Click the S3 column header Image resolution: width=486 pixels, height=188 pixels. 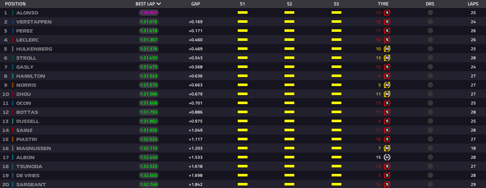336,4
